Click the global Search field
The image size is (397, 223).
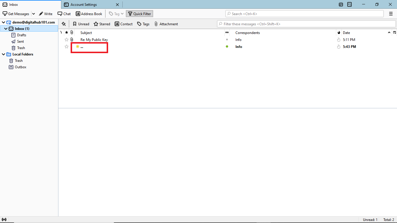305,14
